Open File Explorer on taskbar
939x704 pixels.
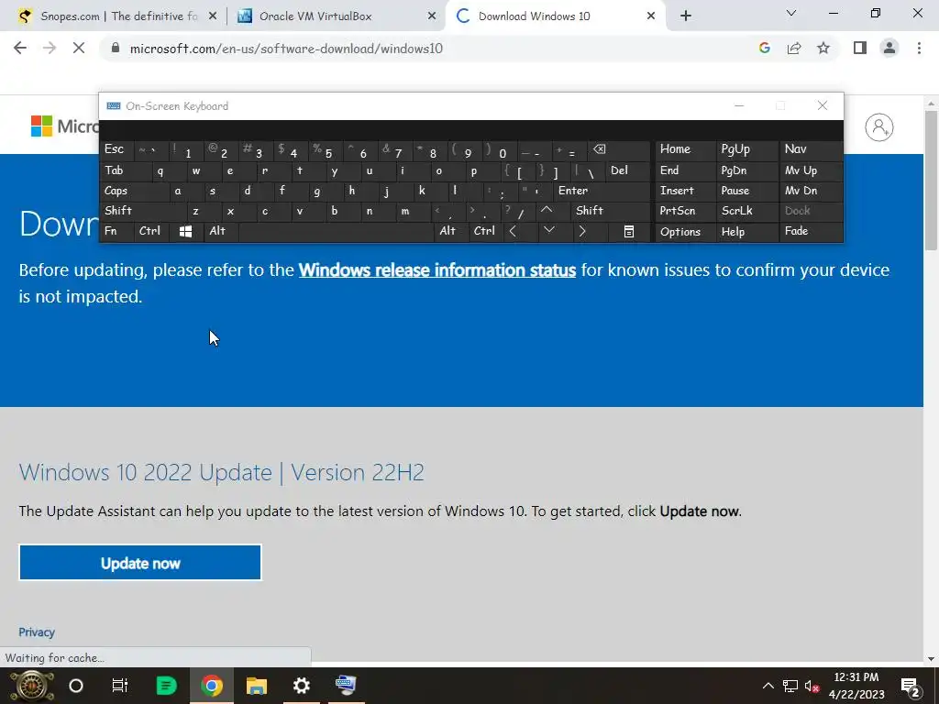click(257, 686)
